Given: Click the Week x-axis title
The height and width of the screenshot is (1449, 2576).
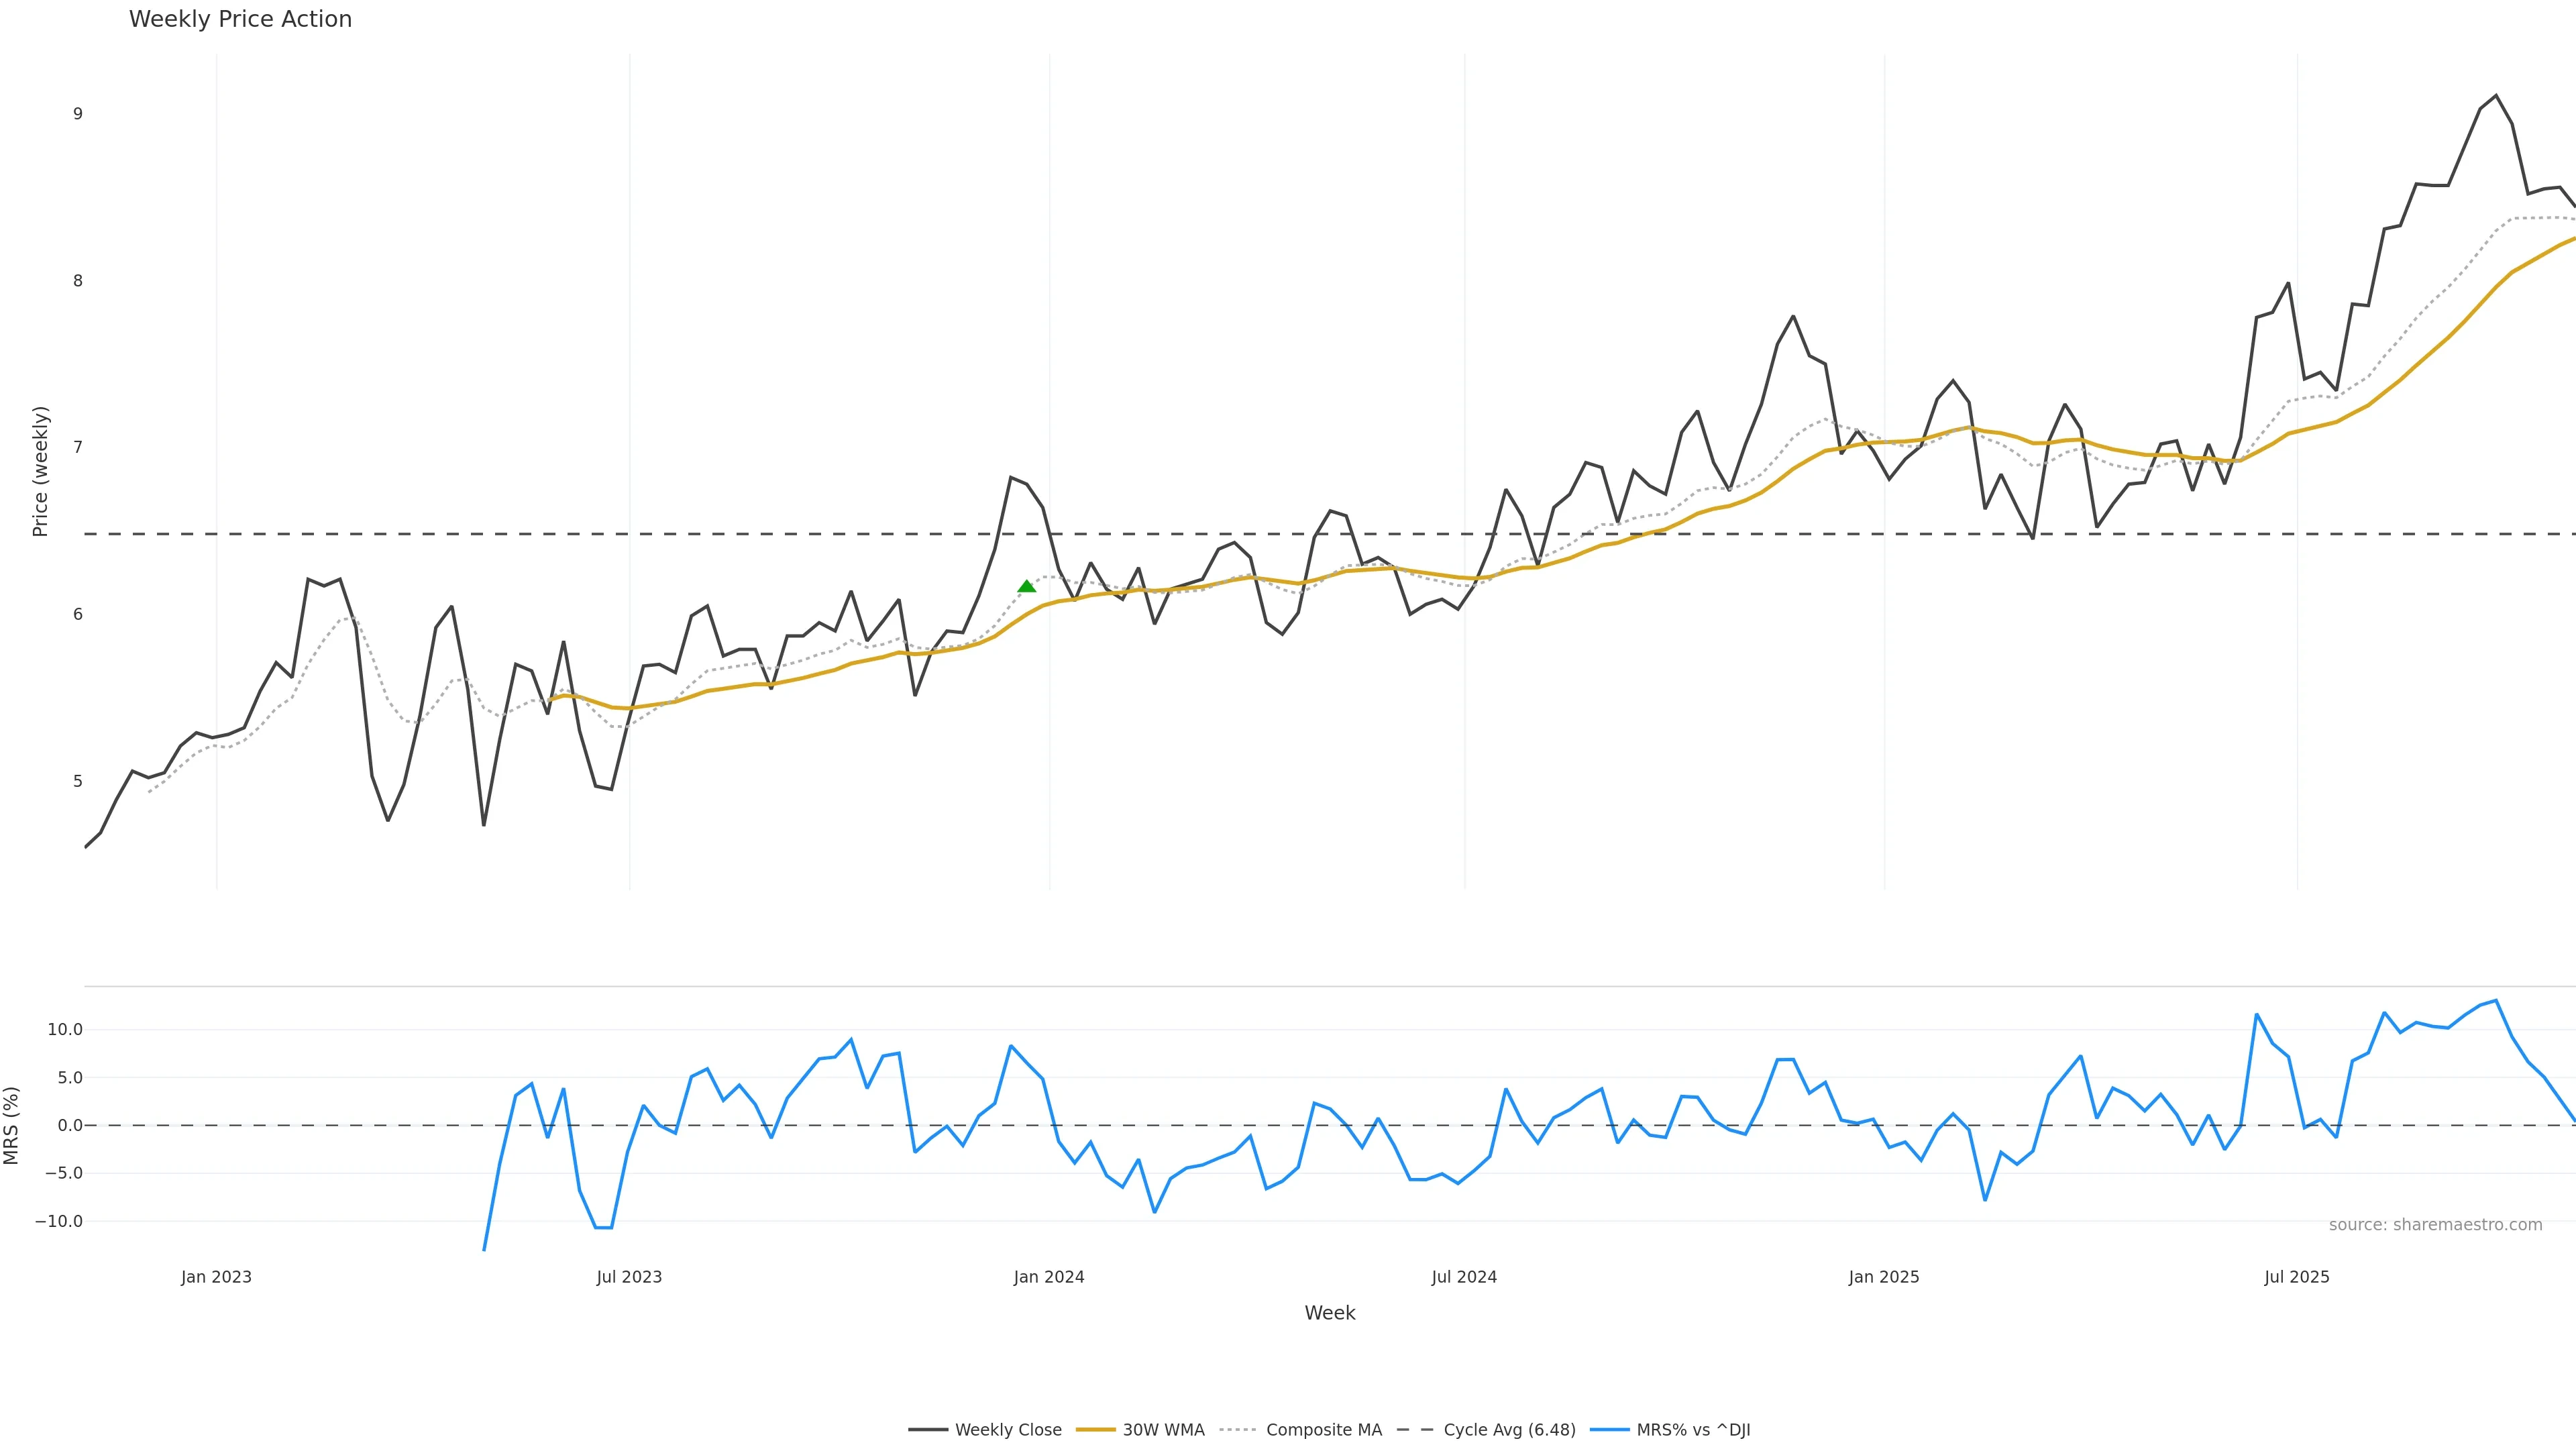Looking at the screenshot, I should tap(1329, 1313).
